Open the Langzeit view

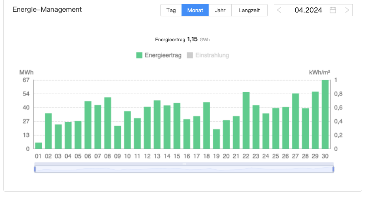(249, 10)
